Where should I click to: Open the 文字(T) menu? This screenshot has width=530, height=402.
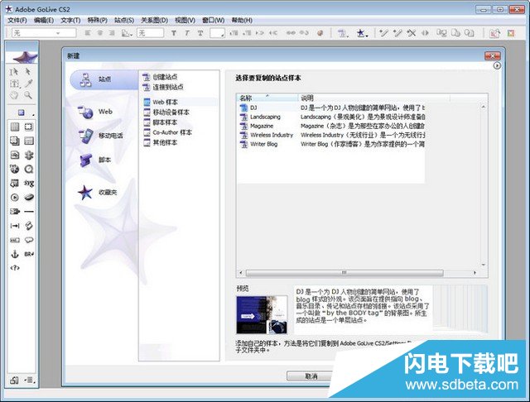[x=70, y=20]
